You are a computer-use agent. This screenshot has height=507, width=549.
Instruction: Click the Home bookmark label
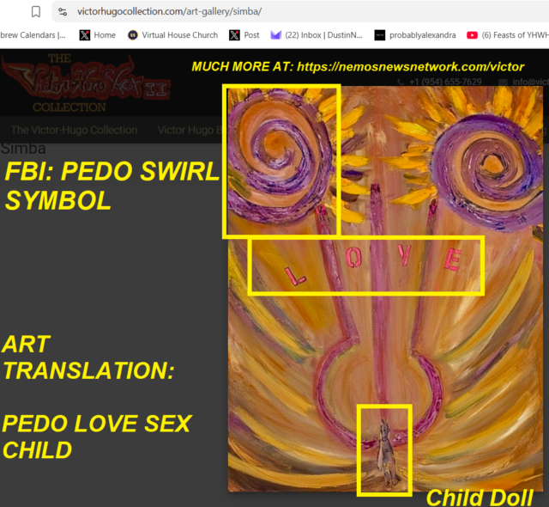click(105, 35)
